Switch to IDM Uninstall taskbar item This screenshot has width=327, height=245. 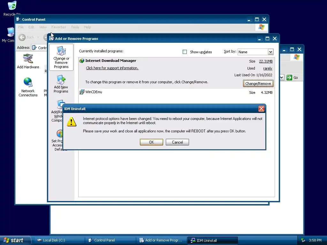[212, 241]
